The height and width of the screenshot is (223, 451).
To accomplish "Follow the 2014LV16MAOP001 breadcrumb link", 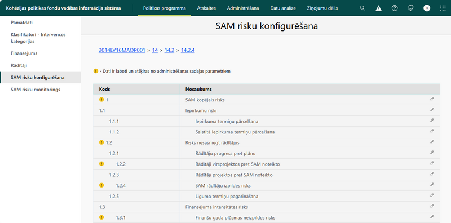I will 122,50.
